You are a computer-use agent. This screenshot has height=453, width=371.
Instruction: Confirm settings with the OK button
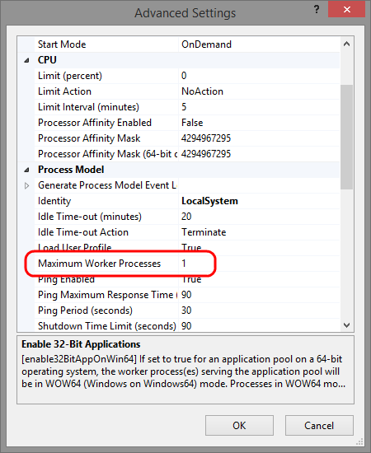(239, 425)
